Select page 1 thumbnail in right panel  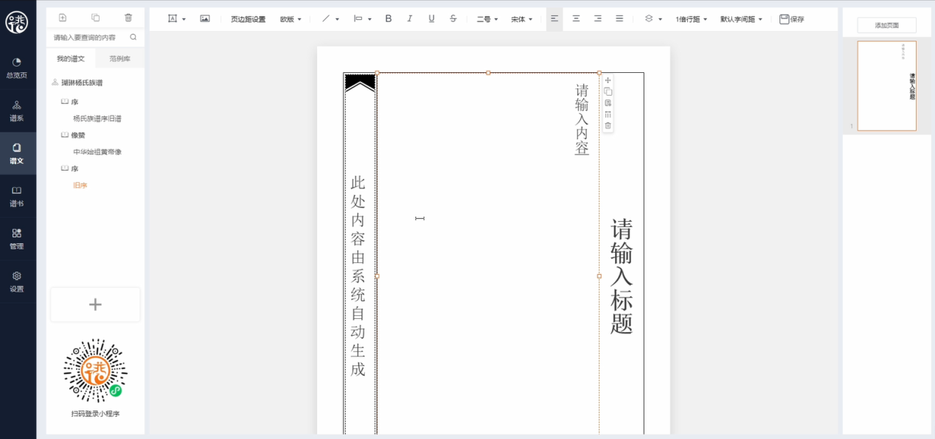click(886, 86)
